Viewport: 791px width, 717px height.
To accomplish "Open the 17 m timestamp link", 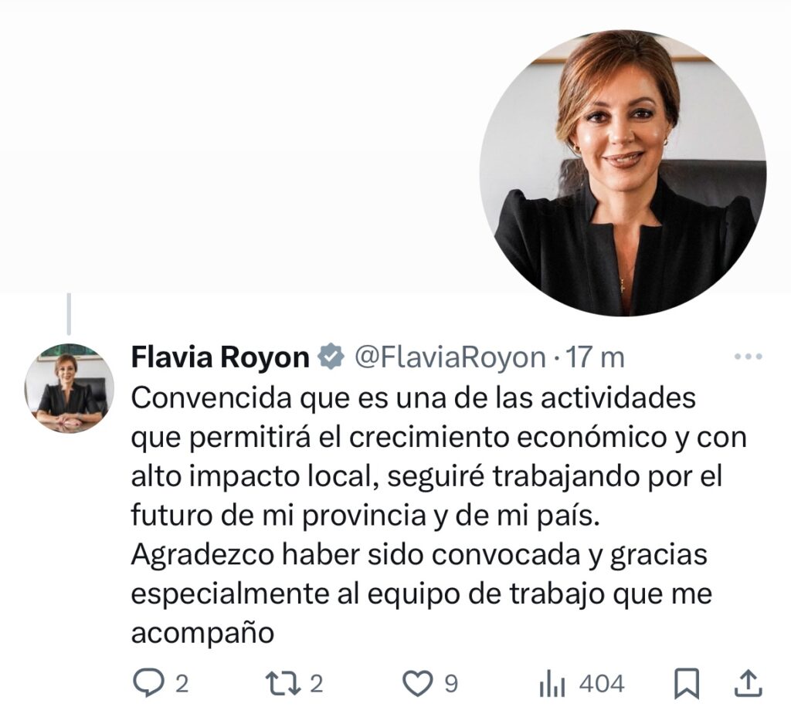I will 595,357.
